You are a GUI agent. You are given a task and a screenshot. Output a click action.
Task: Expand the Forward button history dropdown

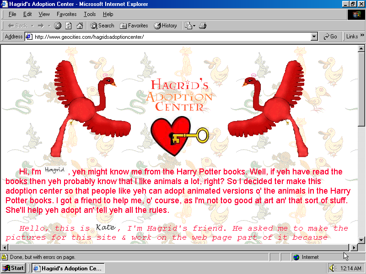[x=48, y=26]
